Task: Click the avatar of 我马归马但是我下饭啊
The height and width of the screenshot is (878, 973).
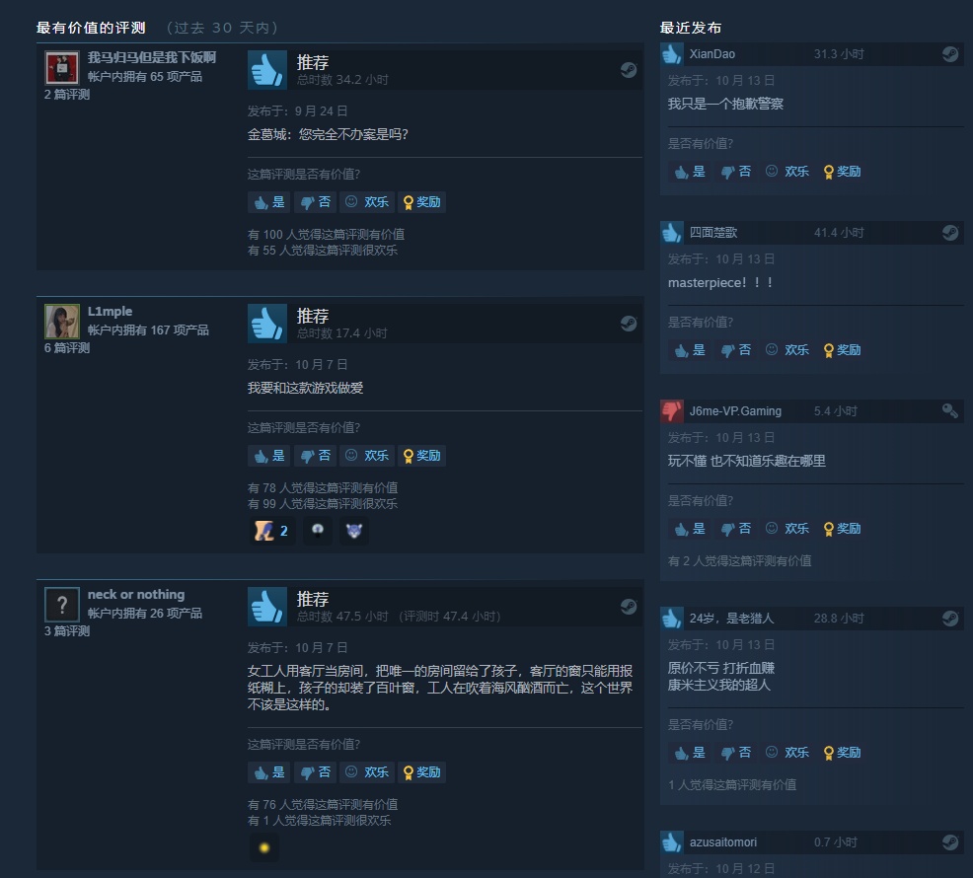Action: pyautogui.click(x=62, y=68)
